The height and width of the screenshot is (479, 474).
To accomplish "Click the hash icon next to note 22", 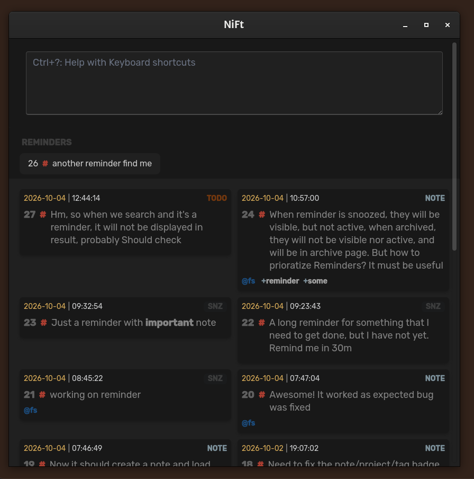I will [262, 323].
